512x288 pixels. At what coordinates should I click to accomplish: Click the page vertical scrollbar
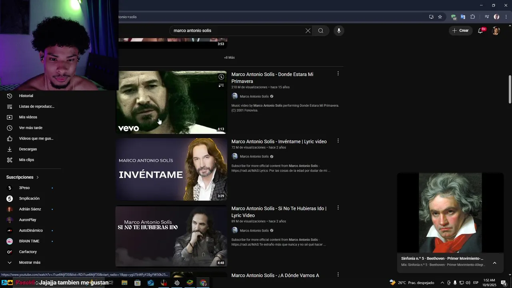[510, 90]
